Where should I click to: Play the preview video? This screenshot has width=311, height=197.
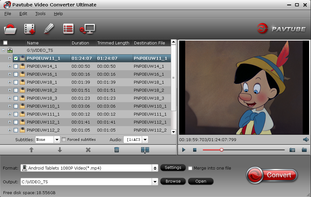[x=184, y=150]
